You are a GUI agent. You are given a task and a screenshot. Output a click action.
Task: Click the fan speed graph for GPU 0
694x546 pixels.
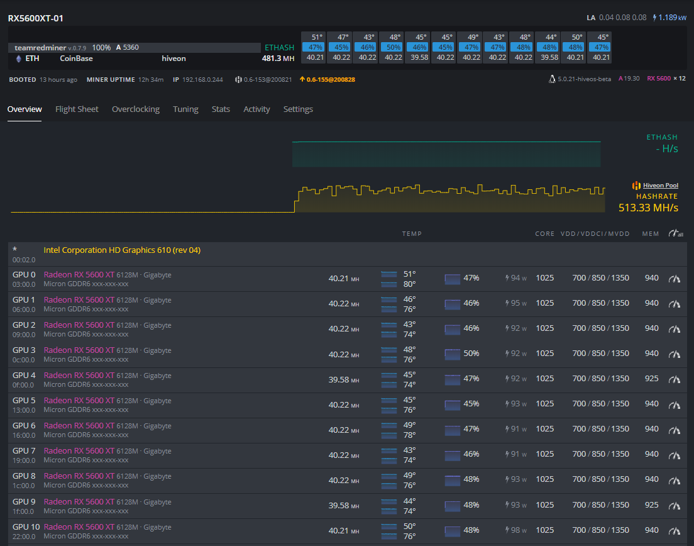pyautogui.click(x=453, y=279)
